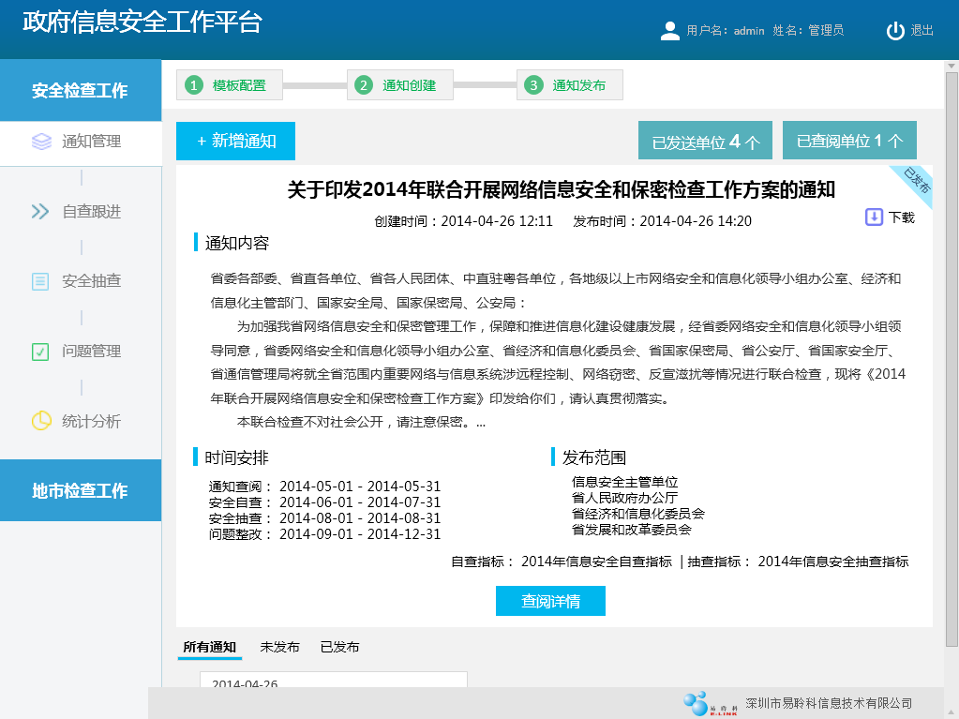The image size is (959, 719).
Task: Click the vertical scrollbar thumb on right
Action: 952,356
